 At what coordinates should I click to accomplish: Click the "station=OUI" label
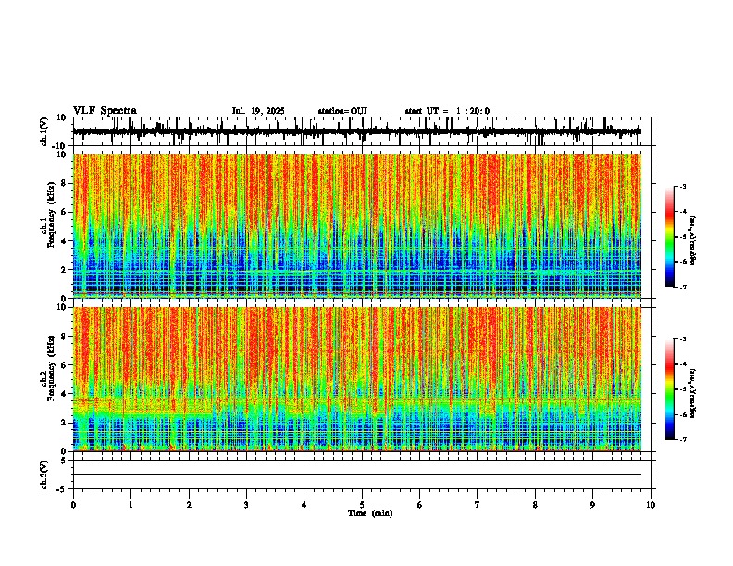(x=342, y=111)
